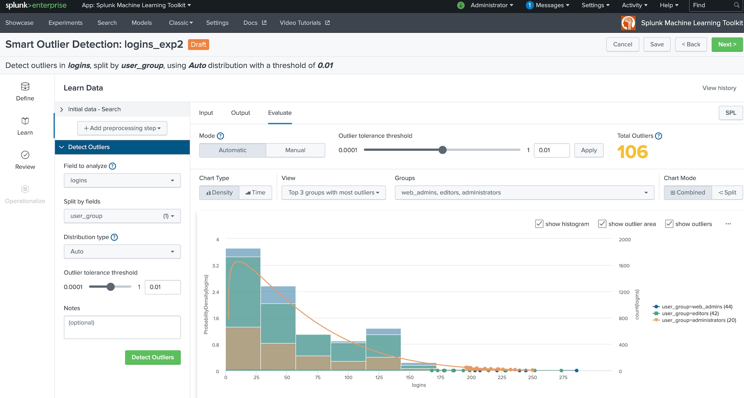Switch chart type to Time
Screen dimensions: 744x398
[255, 193]
